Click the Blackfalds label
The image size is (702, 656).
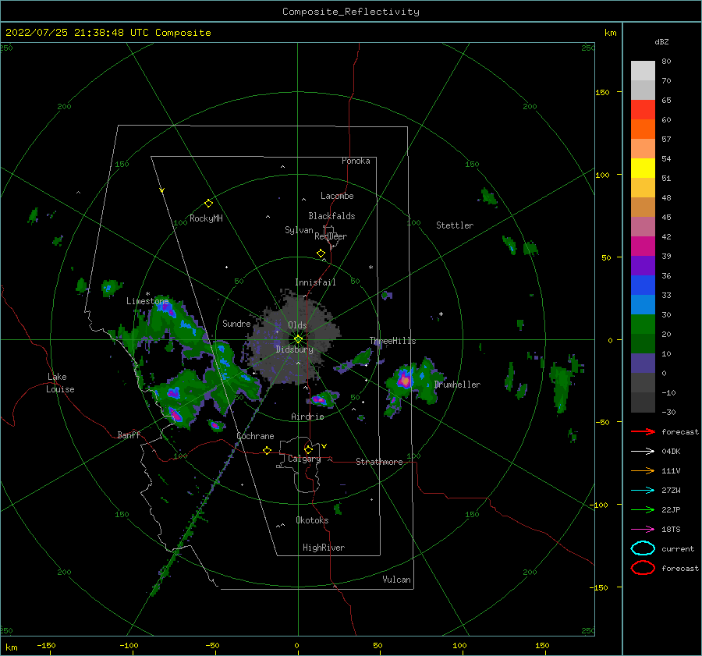point(331,216)
